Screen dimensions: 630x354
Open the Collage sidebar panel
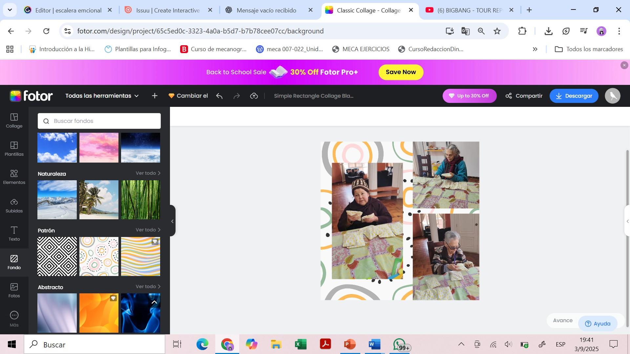pyautogui.click(x=14, y=121)
